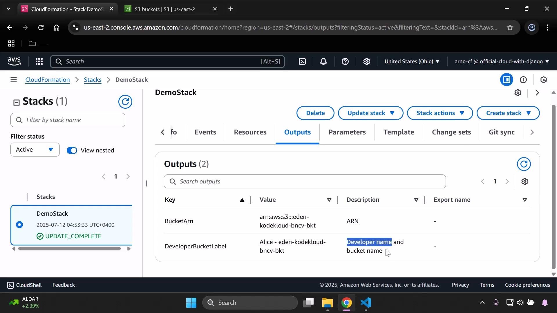Open Cookie preferences in the footer
The image size is (557, 313).
(527, 285)
